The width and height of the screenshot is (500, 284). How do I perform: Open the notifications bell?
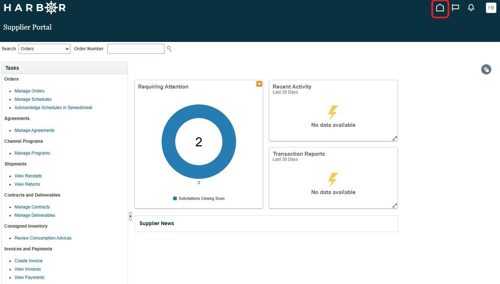click(x=471, y=8)
